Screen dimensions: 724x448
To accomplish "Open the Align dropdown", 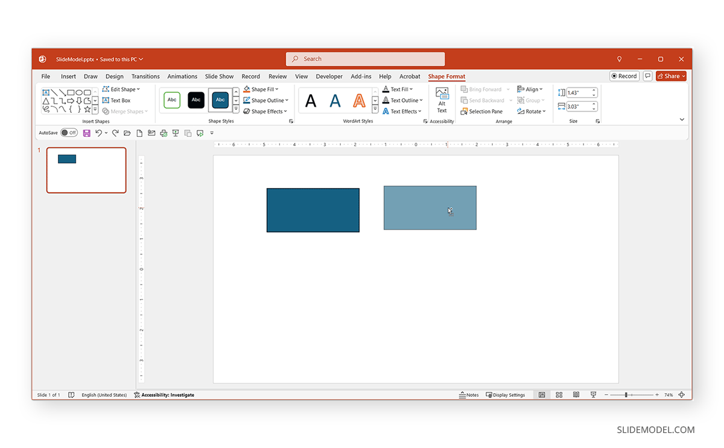I will click(x=530, y=89).
